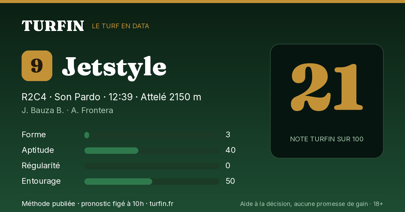Click the Entourage score value 50
This screenshot has width=405, height=212.
(x=230, y=181)
